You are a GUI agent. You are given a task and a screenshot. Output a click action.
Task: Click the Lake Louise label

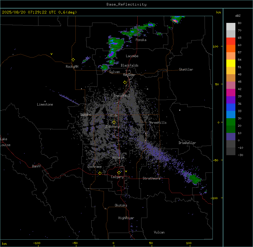pyautogui.click(x=5, y=142)
